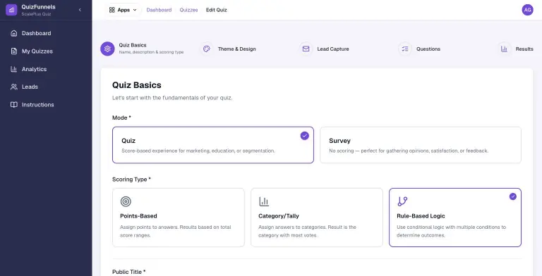Select the Quiz mode card

click(213, 145)
